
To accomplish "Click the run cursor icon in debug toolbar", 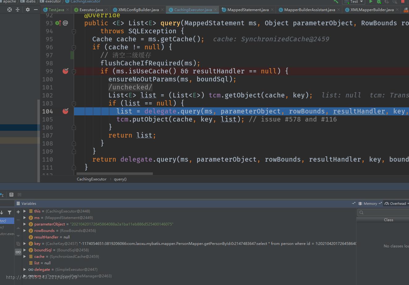I will tap(2, 195).
